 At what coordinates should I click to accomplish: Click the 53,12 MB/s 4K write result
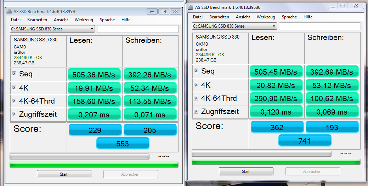332,86
